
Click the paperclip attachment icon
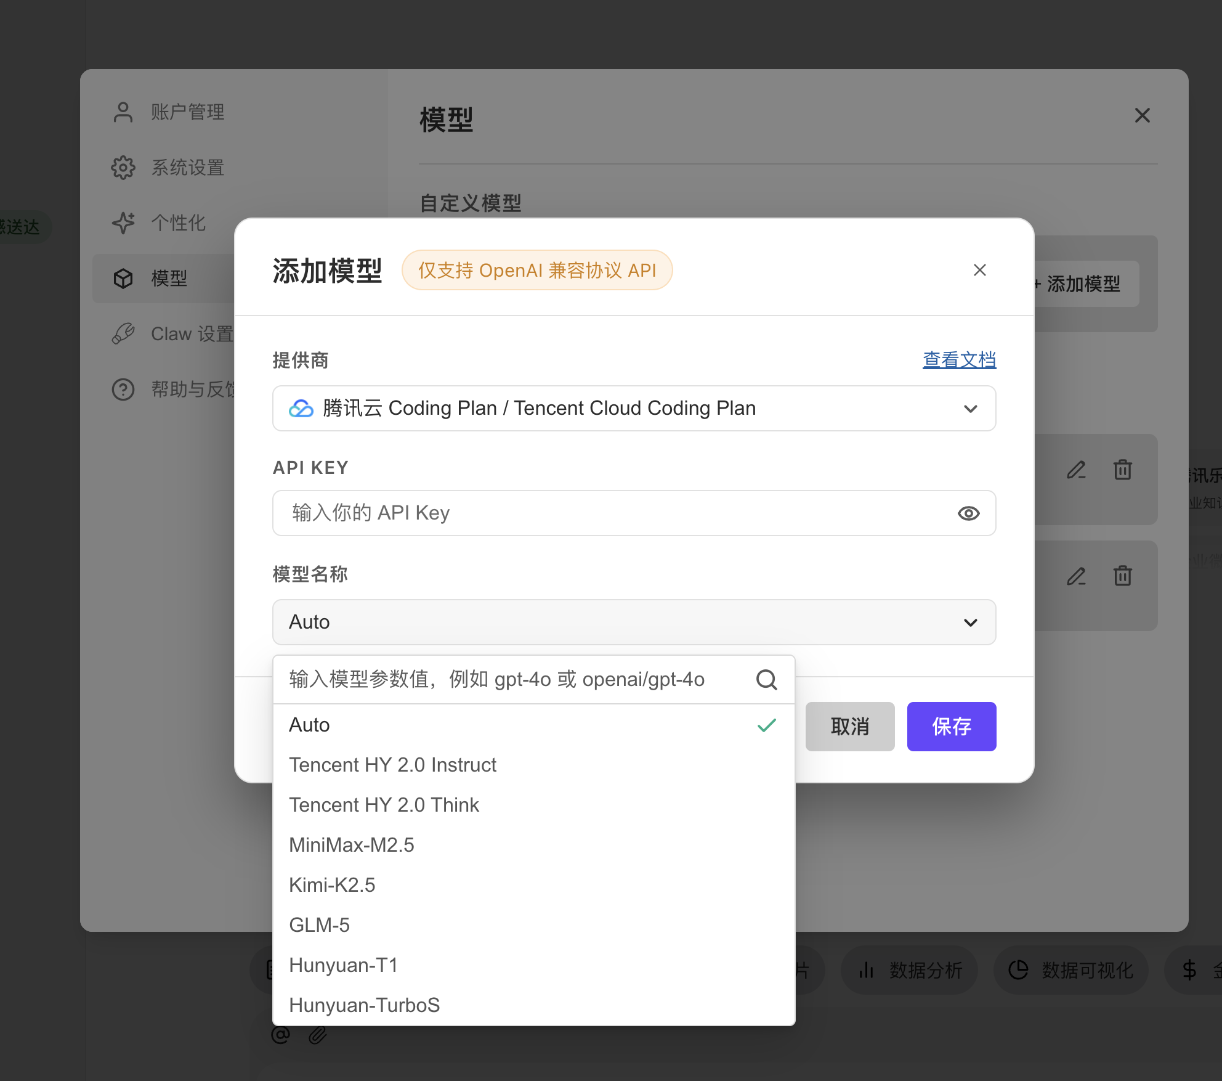(318, 1035)
